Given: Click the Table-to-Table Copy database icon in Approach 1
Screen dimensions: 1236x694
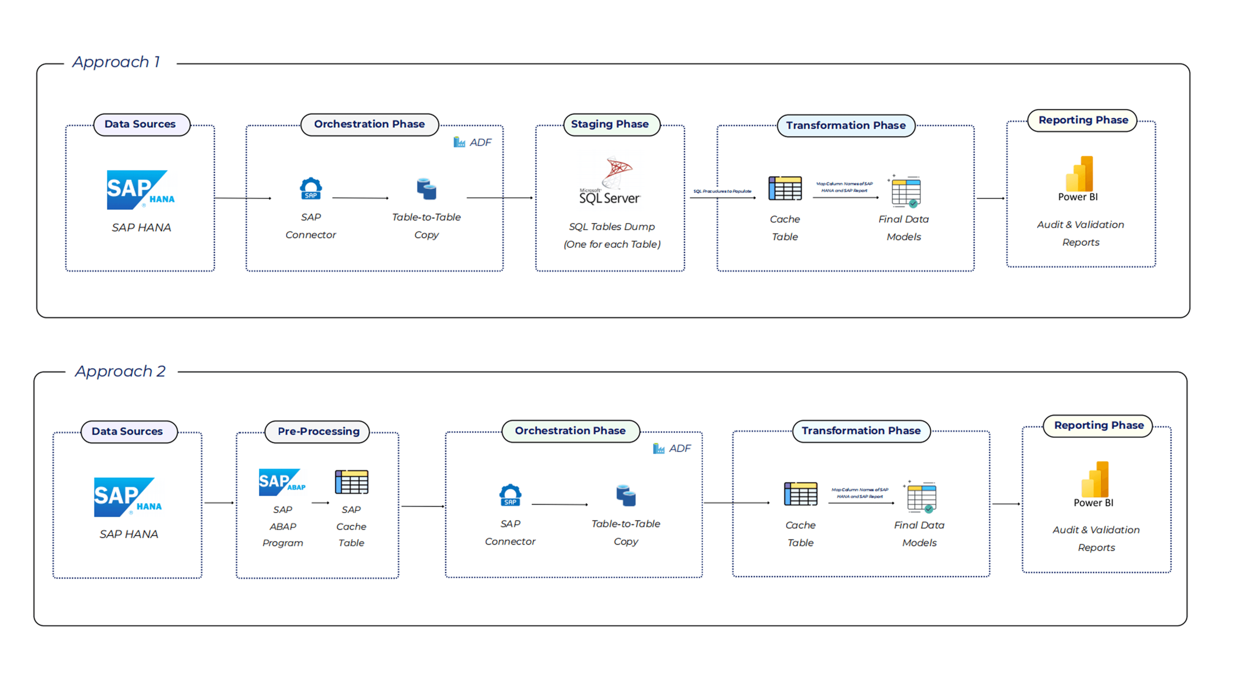Looking at the screenshot, I should 427,189.
